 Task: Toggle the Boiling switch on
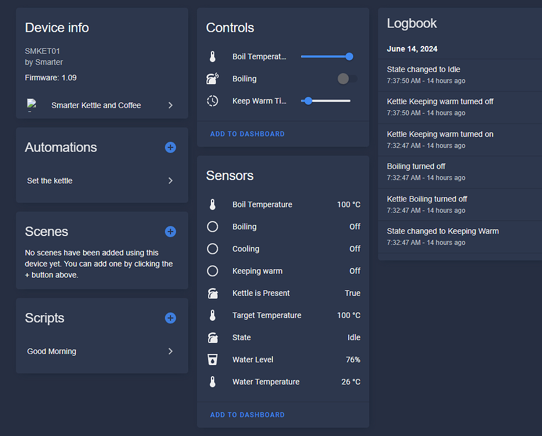(347, 79)
